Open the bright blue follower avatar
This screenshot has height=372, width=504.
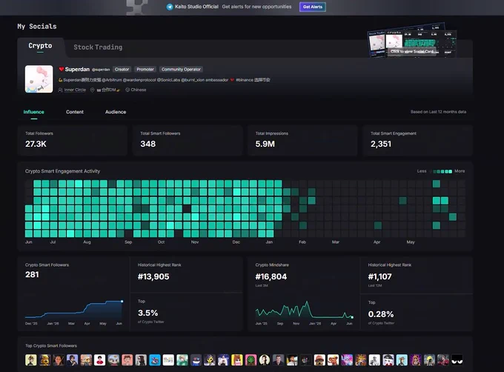coord(155,360)
